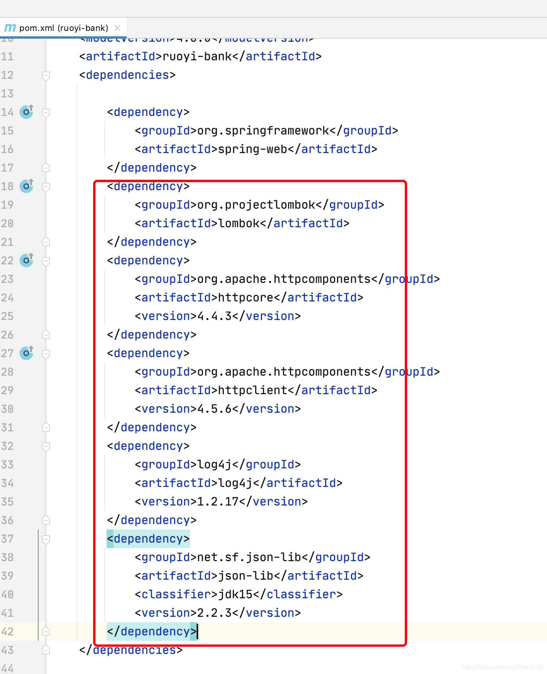The width and height of the screenshot is (547, 674).
Task: Click the version value 1.2.17
Action: 218,502
